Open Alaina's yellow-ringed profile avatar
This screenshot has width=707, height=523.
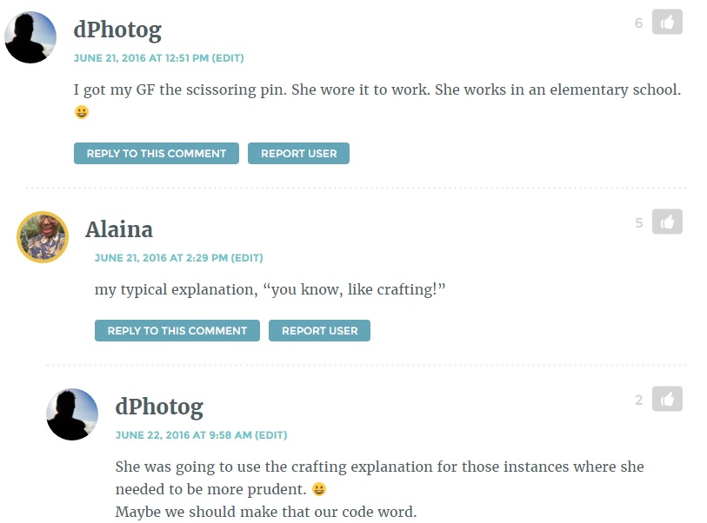[x=43, y=237]
